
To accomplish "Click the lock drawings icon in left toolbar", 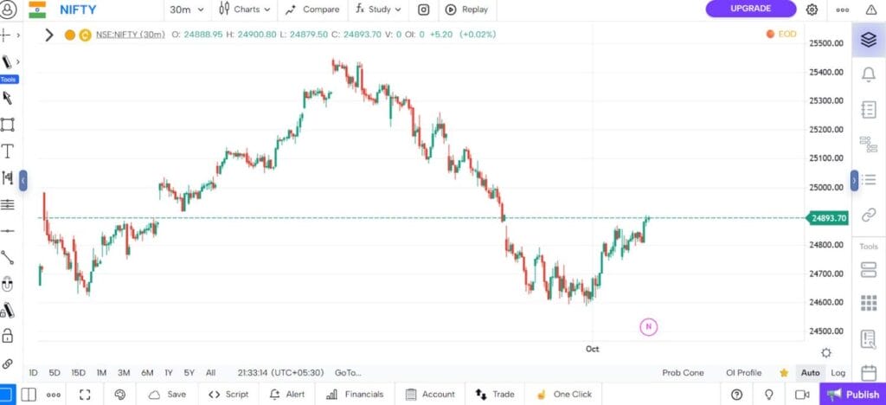I will [x=8, y=336].
